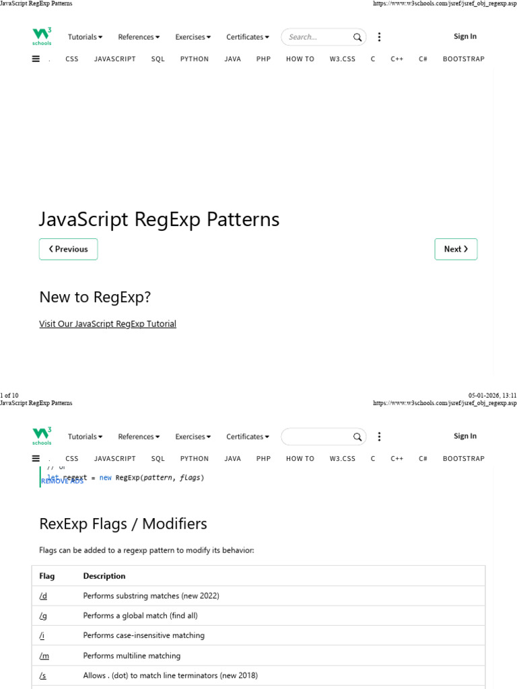Click the search magnifier icon in first header
The width and height of the screenshot is (517, 689).
(x=357, y=38)
